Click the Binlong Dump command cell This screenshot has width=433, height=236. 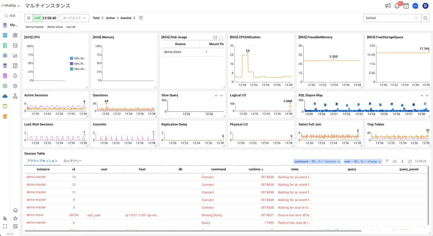point(212,215)
